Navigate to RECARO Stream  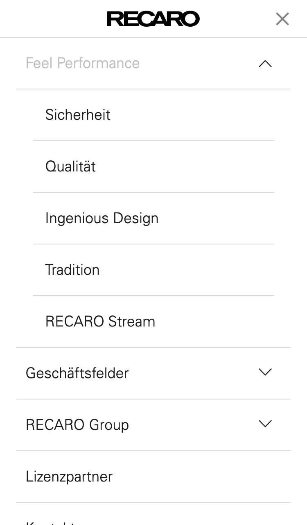(x=100, y=322)
